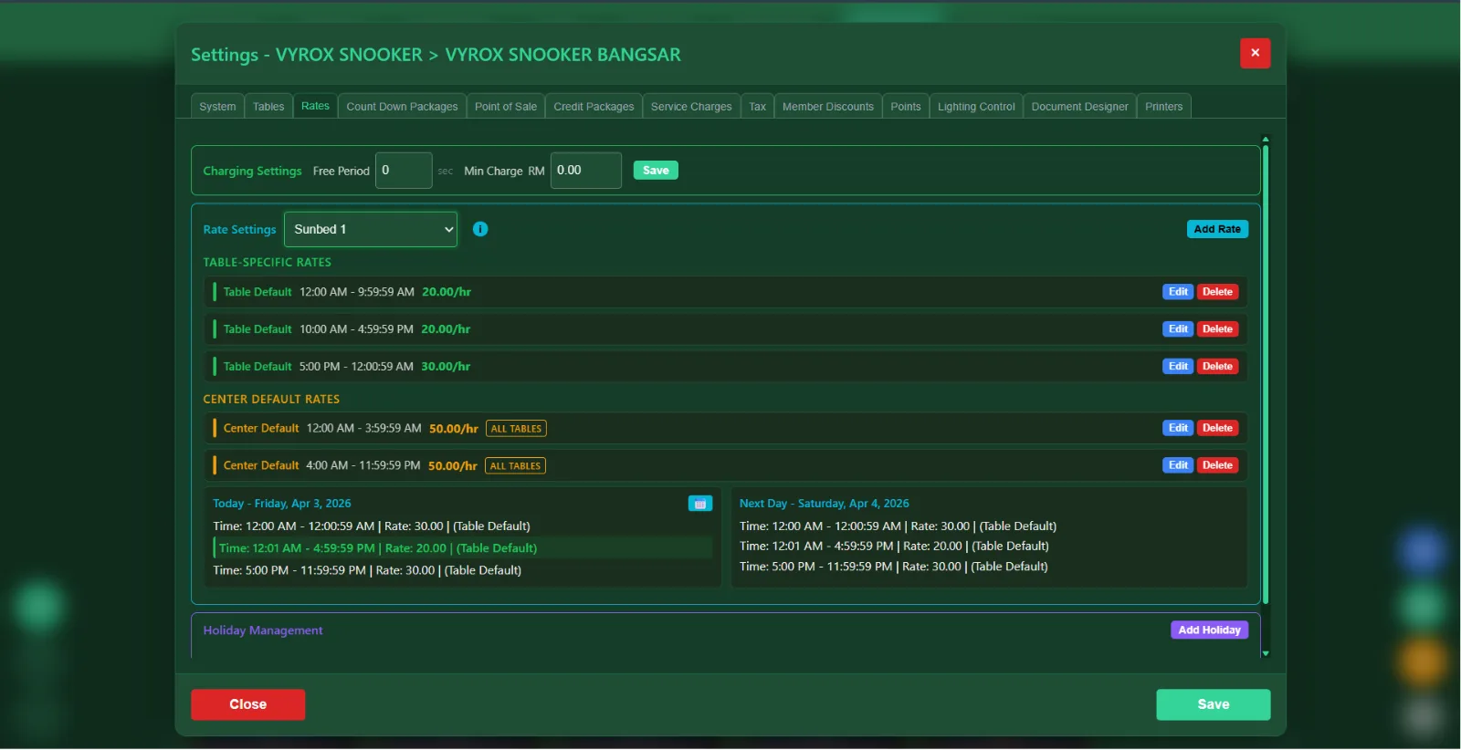Delete the 5:00 PM table default rate

tap(1217, 367)
